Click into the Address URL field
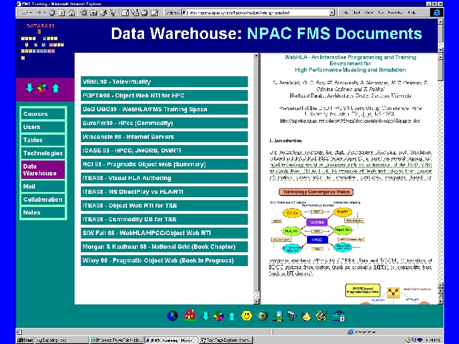The height and width of the screenshot is (344, 459). click(x=258, y=13)
